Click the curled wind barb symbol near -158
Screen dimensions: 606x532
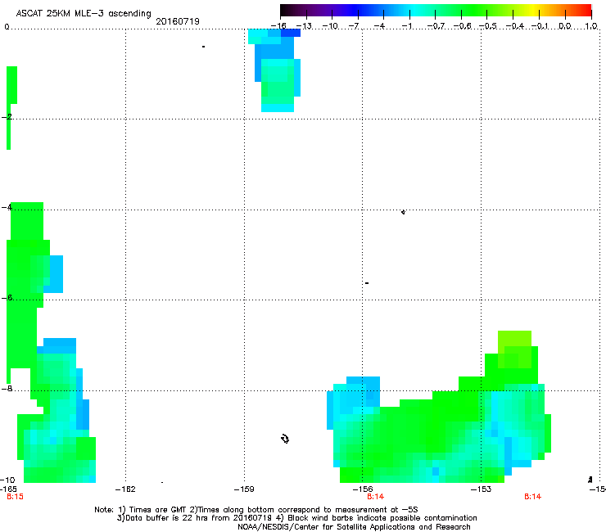pos(285,439)
